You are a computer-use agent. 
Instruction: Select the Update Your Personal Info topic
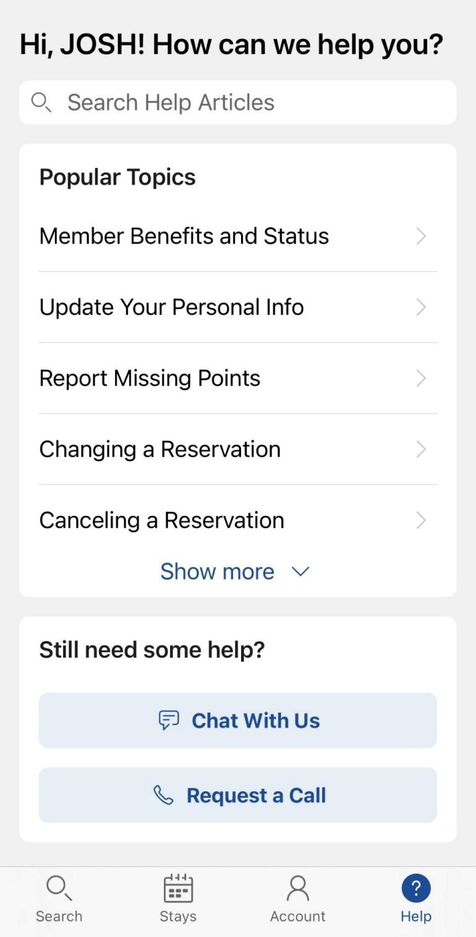pyautogui.click(x=172, y=307)
